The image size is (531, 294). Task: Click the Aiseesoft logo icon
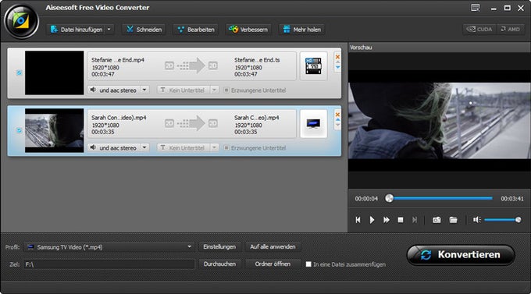coord(21,21)
